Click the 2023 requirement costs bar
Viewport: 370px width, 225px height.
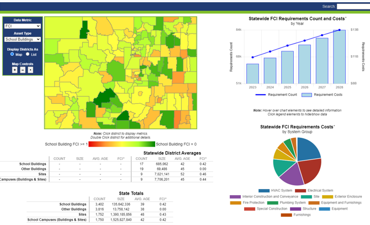(x=252, y=74)
